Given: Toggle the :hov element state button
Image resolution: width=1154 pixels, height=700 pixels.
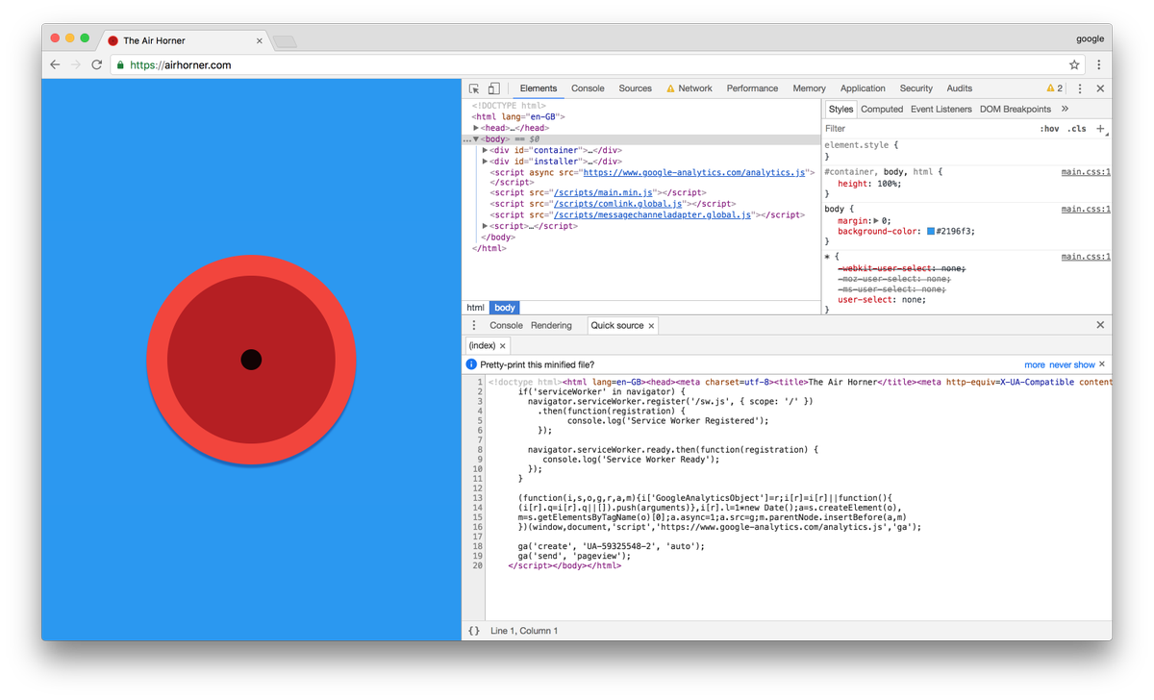Looking at the screenshot, I should pyautogui.click(x=1049, y=129).
